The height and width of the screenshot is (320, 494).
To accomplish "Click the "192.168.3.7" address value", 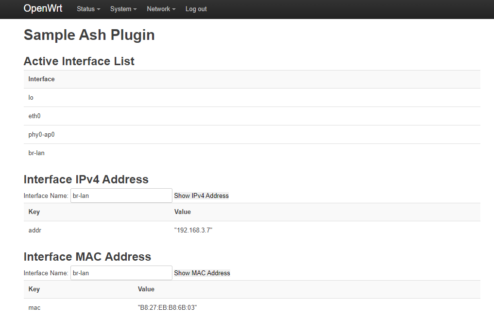I will point(193,231).
